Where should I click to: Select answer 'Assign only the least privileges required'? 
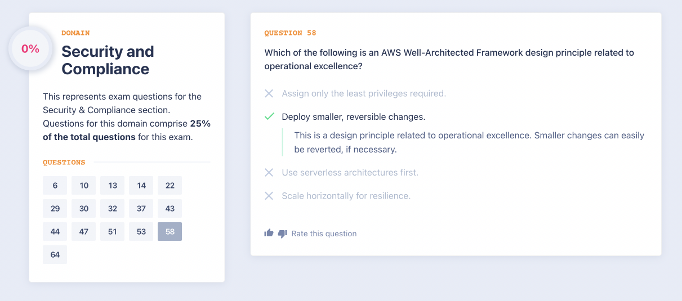[364, 93]
